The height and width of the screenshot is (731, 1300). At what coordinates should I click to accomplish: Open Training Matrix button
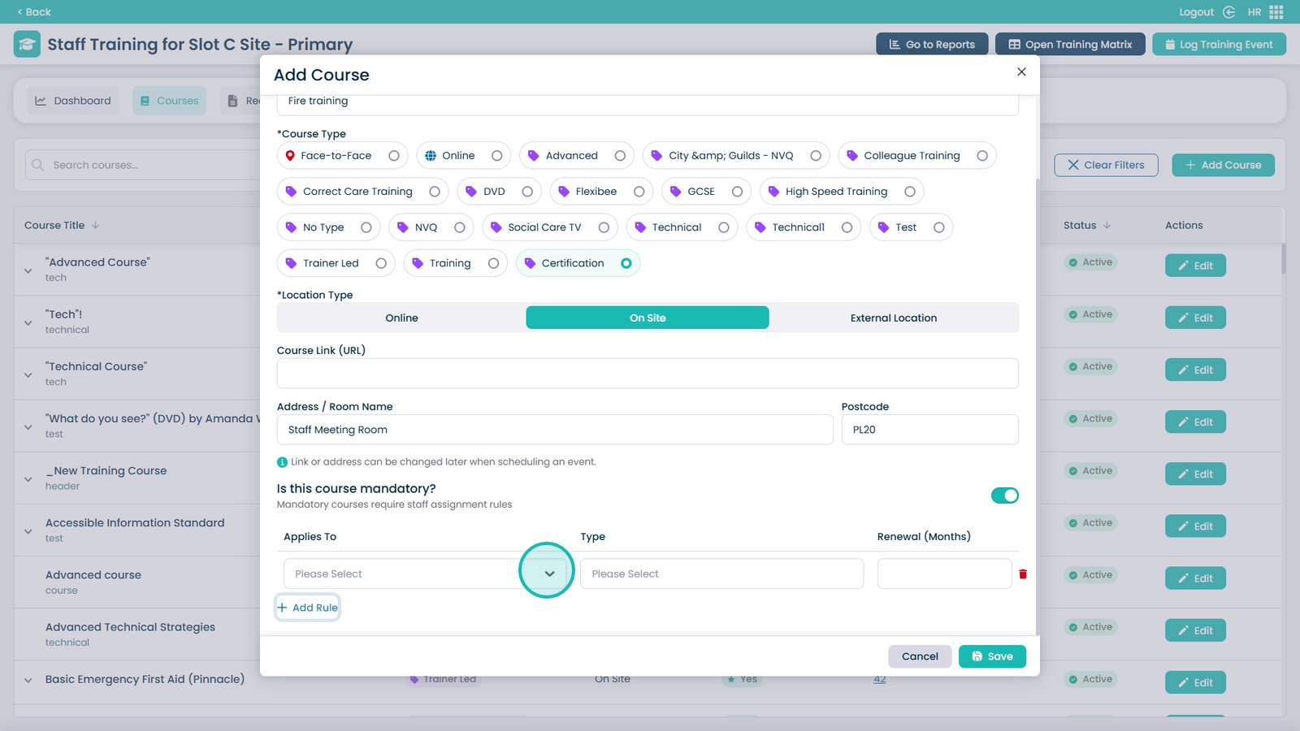(1070, 45)
